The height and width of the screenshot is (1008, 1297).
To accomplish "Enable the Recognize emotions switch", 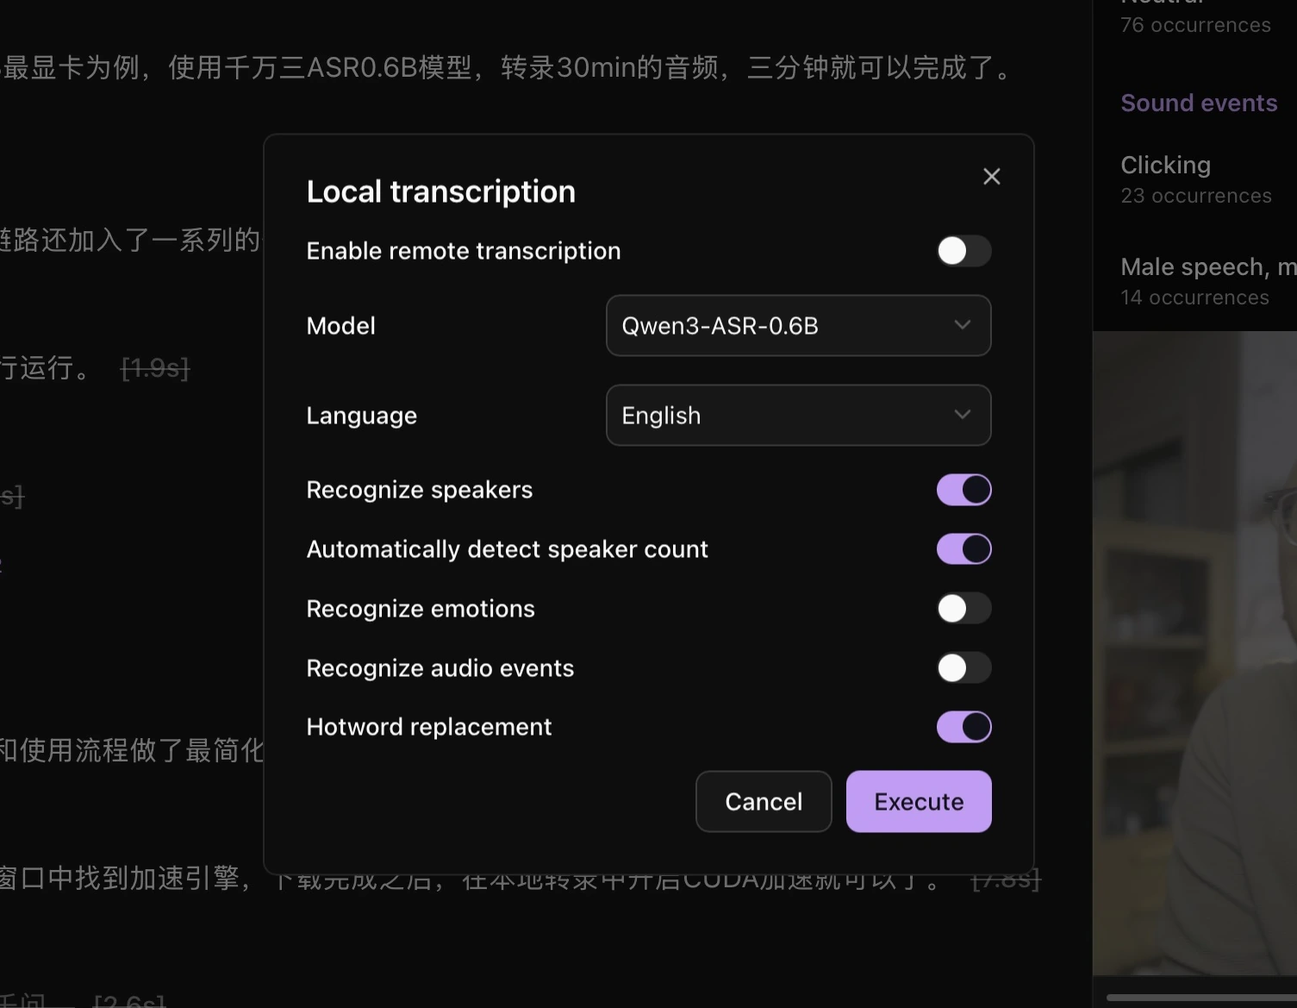I will [964, 609].
